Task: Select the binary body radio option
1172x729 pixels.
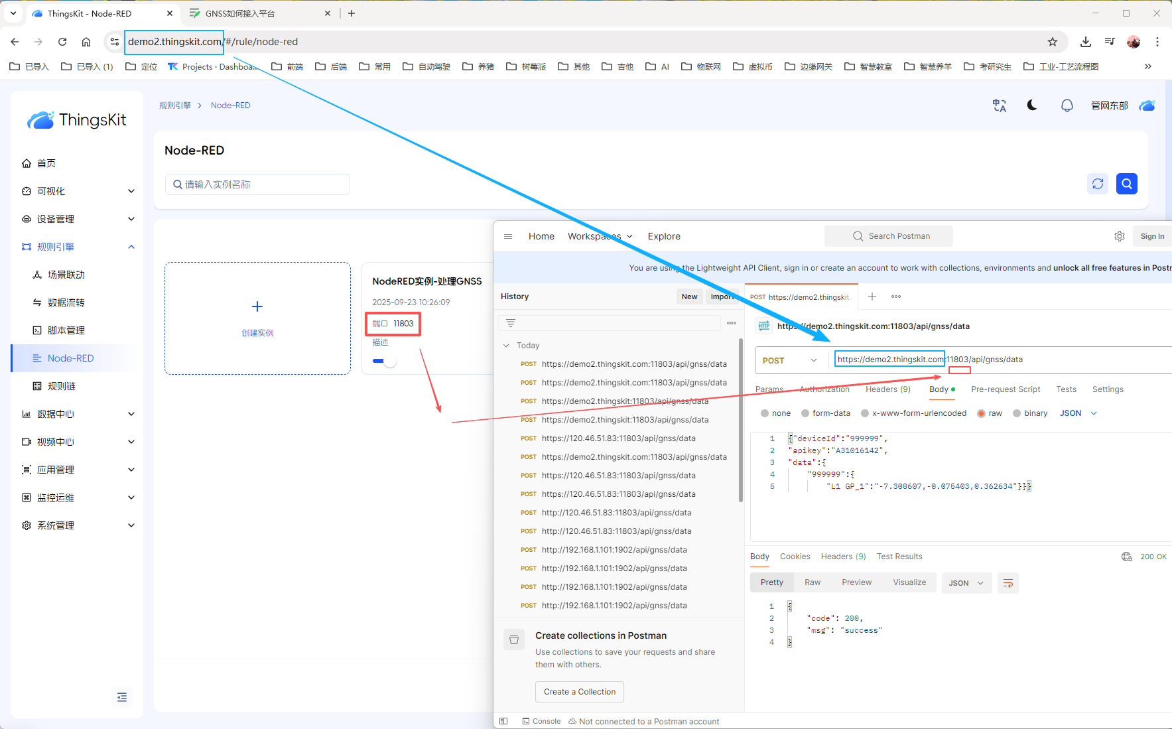Action: 1017,413
